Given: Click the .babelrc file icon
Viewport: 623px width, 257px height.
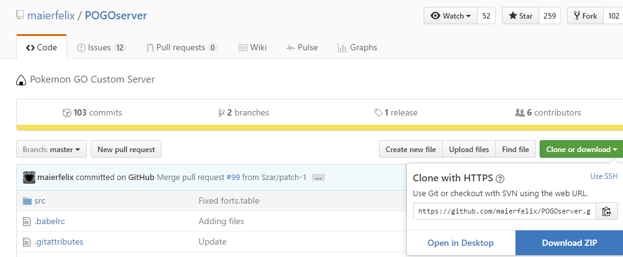Looking at the screenshot, I should [x=27, y=221].
